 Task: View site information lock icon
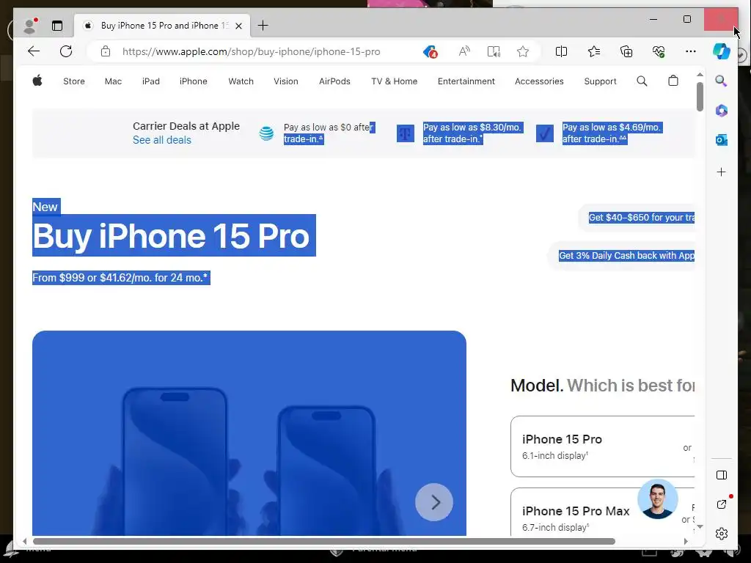pyautogui.click(x=106, y=51)
